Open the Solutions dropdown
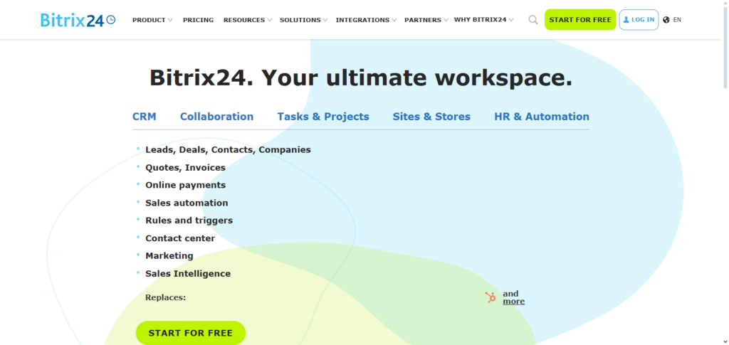Viewport: 729px width, 345px height. tap(303, 20)
